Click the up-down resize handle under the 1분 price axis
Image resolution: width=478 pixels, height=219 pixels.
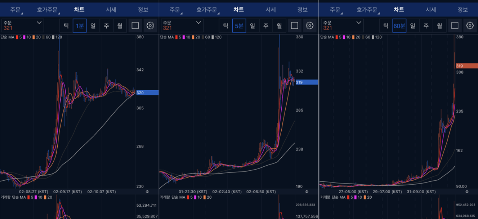[147, 191]
